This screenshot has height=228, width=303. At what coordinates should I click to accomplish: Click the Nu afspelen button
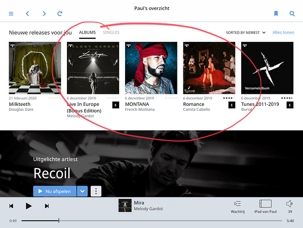(55, 191)
